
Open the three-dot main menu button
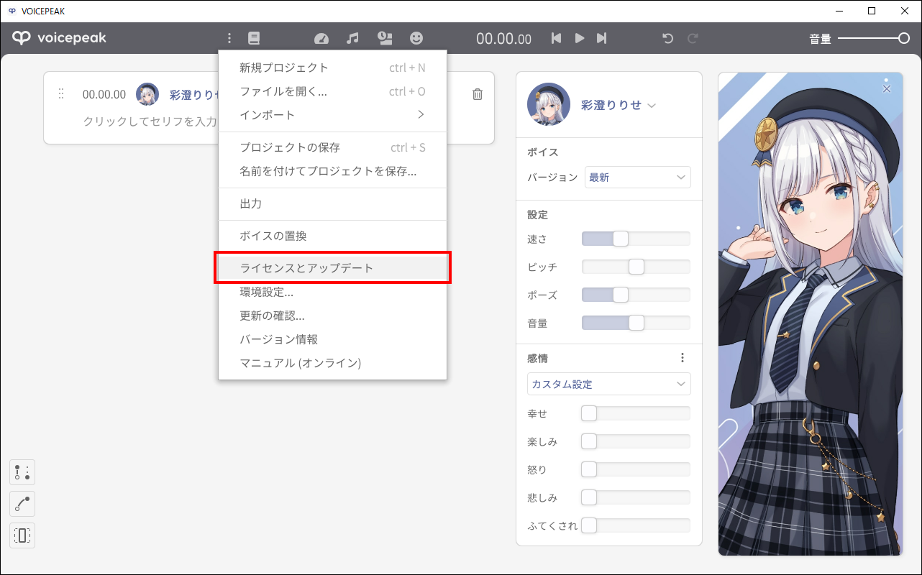click(x=229, y=38)
